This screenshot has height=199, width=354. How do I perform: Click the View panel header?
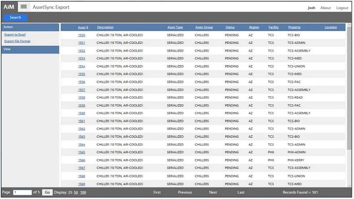30,49
